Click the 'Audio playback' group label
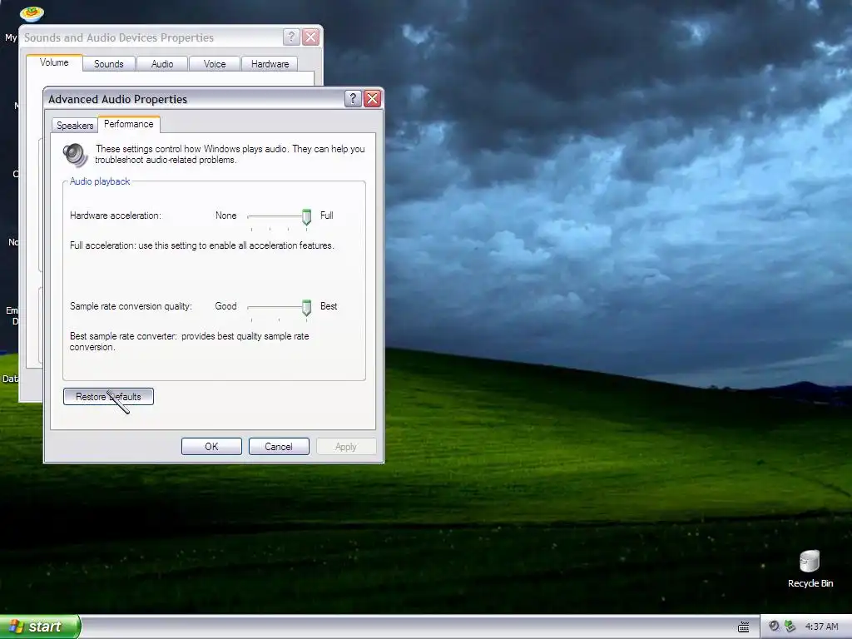 [100, 181]
